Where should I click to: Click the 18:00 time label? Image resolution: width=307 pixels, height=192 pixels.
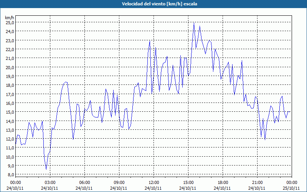[223, 183]
